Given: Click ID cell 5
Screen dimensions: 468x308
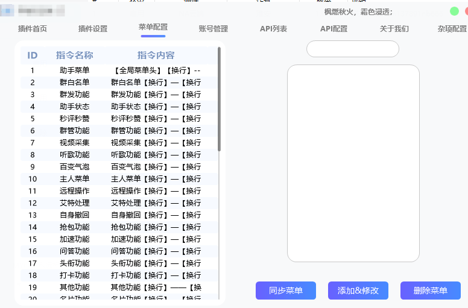Looking at the screenshot, I should (x=32, y=119).
